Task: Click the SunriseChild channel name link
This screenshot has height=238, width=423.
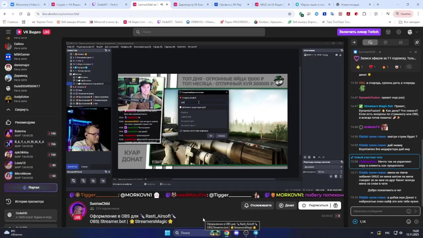Action: pos(100,204)
